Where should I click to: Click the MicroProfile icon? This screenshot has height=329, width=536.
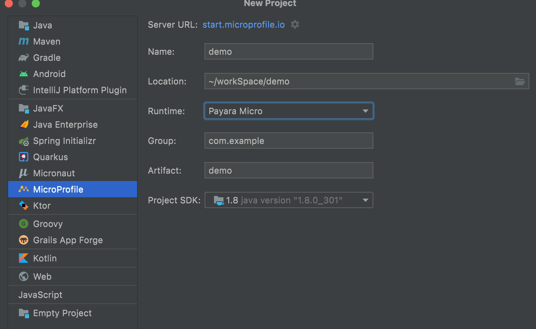click(24, 189)
